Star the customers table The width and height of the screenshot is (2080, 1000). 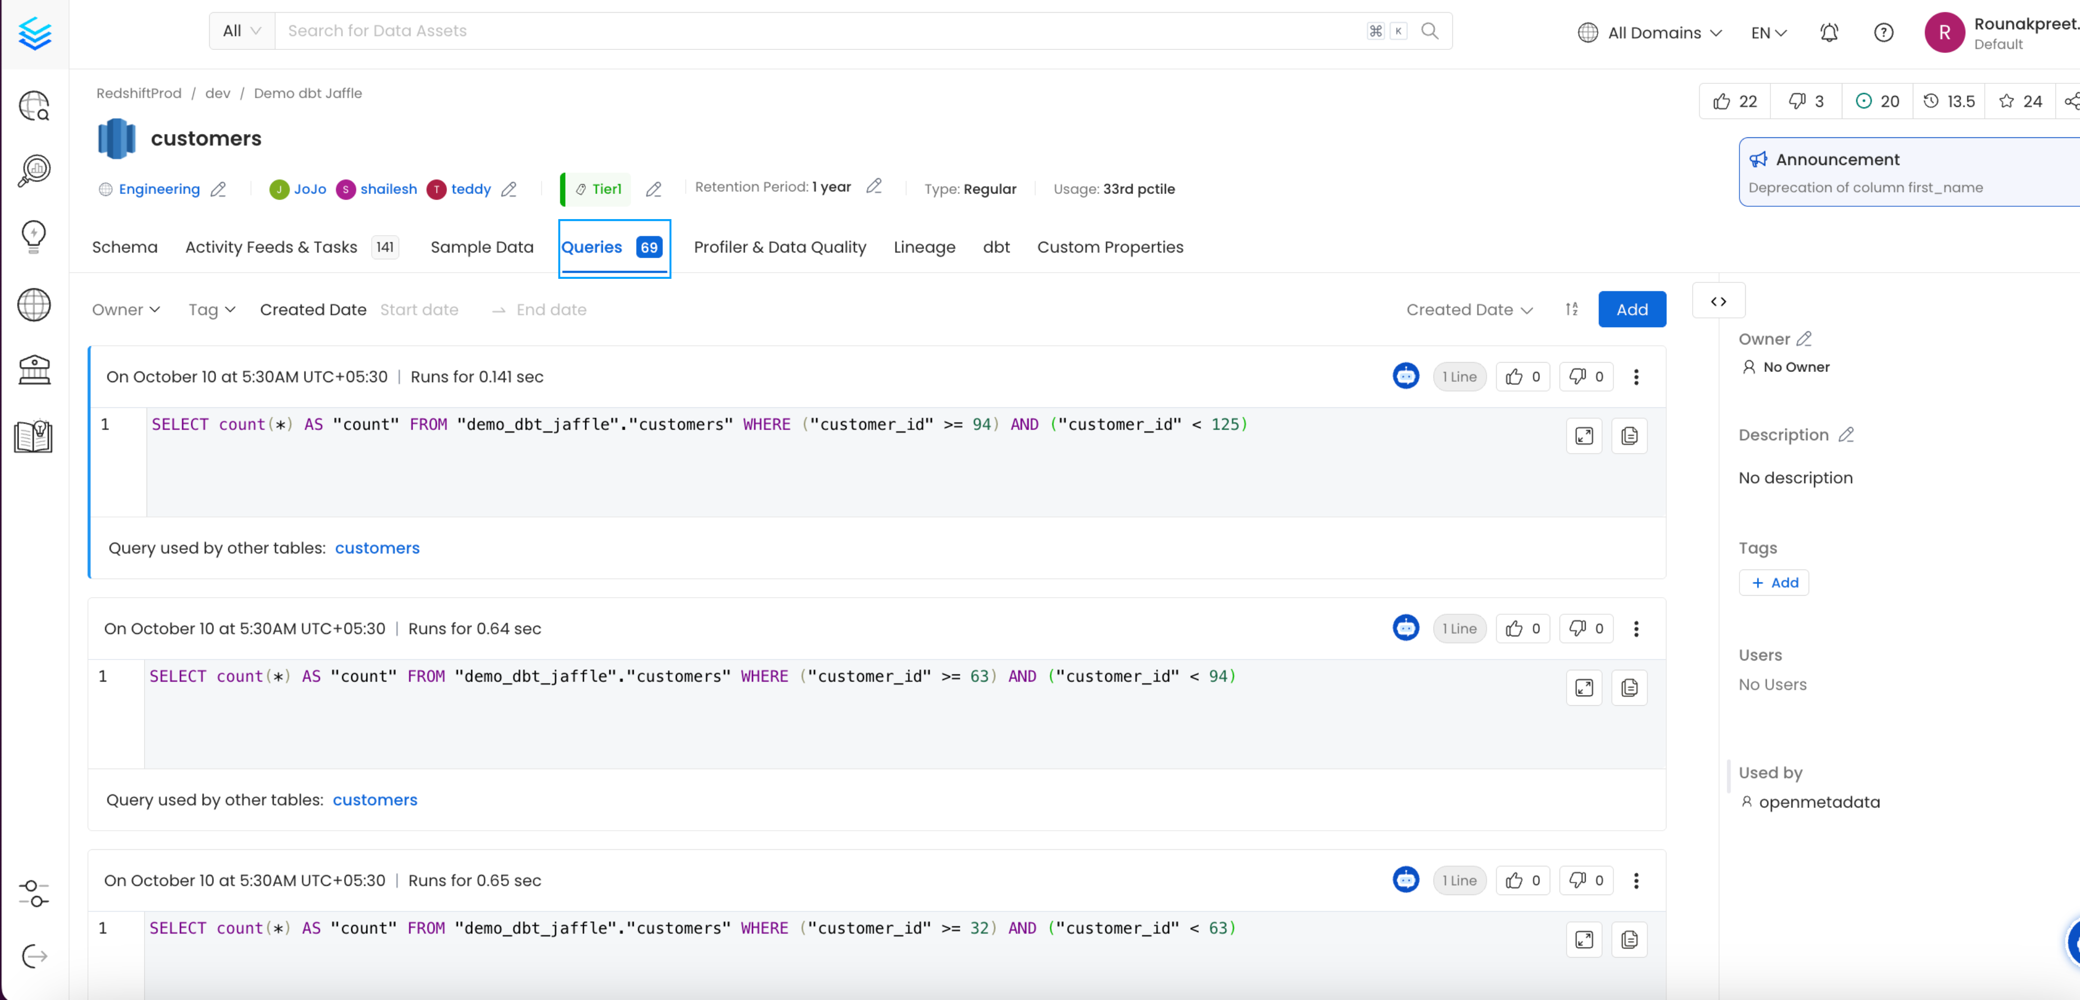pyautogui.click(x=2007, y=101)
